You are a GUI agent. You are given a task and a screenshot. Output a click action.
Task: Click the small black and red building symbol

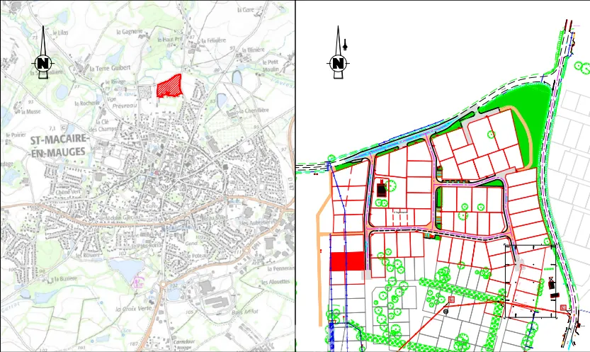coord(382,189)
